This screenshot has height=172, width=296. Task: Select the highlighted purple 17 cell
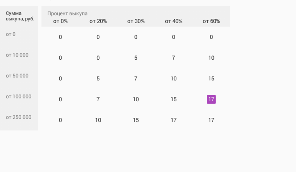(211, 99)
